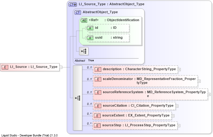The image size is (213, 137).
Task: Select sourceExtent : EX_Extent_PropertyType text
Action: click(136, 115)
